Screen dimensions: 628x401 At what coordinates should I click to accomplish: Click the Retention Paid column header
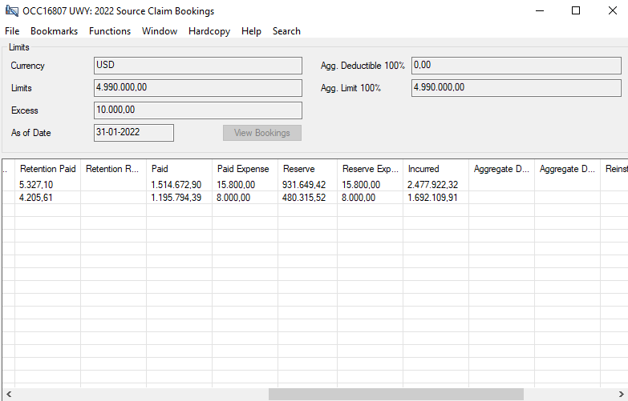47,169
